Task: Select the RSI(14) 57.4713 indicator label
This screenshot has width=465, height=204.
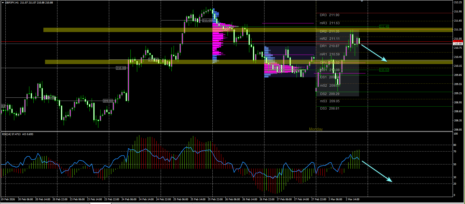Action: coord(11,134)
